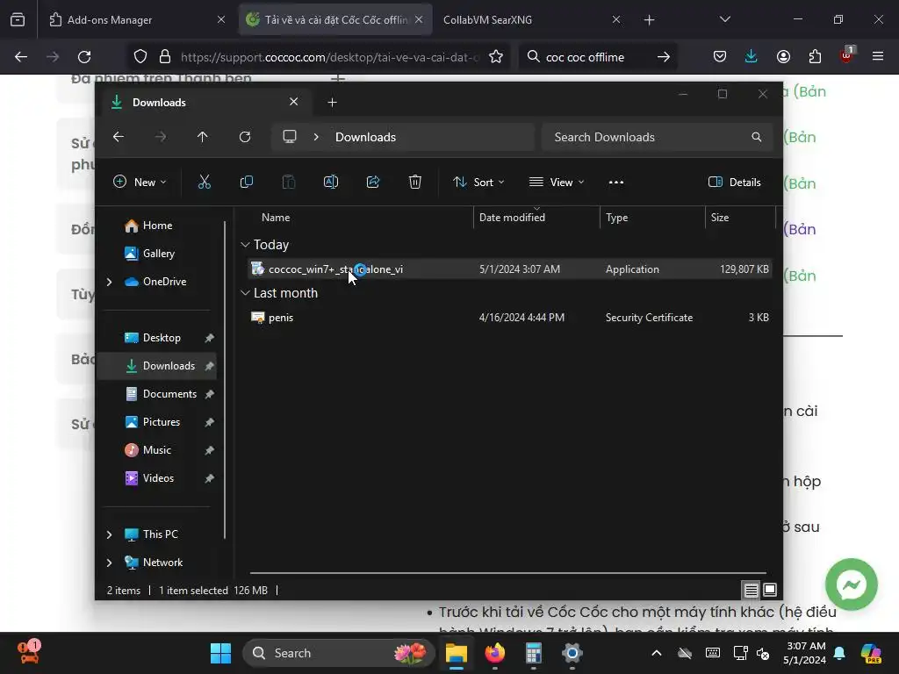899x674 pixels.
Task: Close the Downloads Explorer tab
Action: (293, 102)
